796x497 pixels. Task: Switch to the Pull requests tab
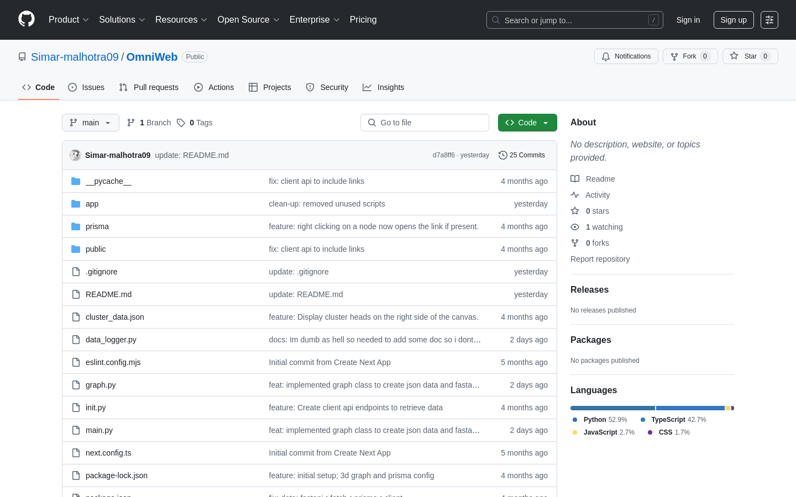(x=149, y=87)
